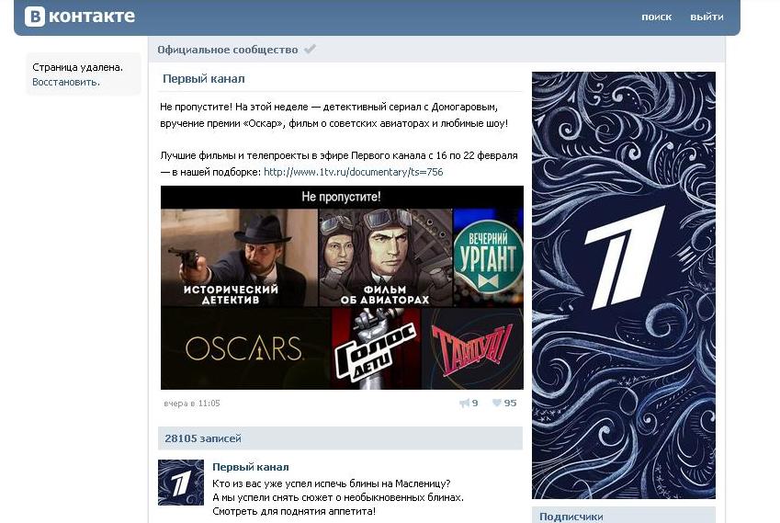This screenshot has width=780, height=523.
Task: Click the Официальное сообщество label
Action: point(227,50)
